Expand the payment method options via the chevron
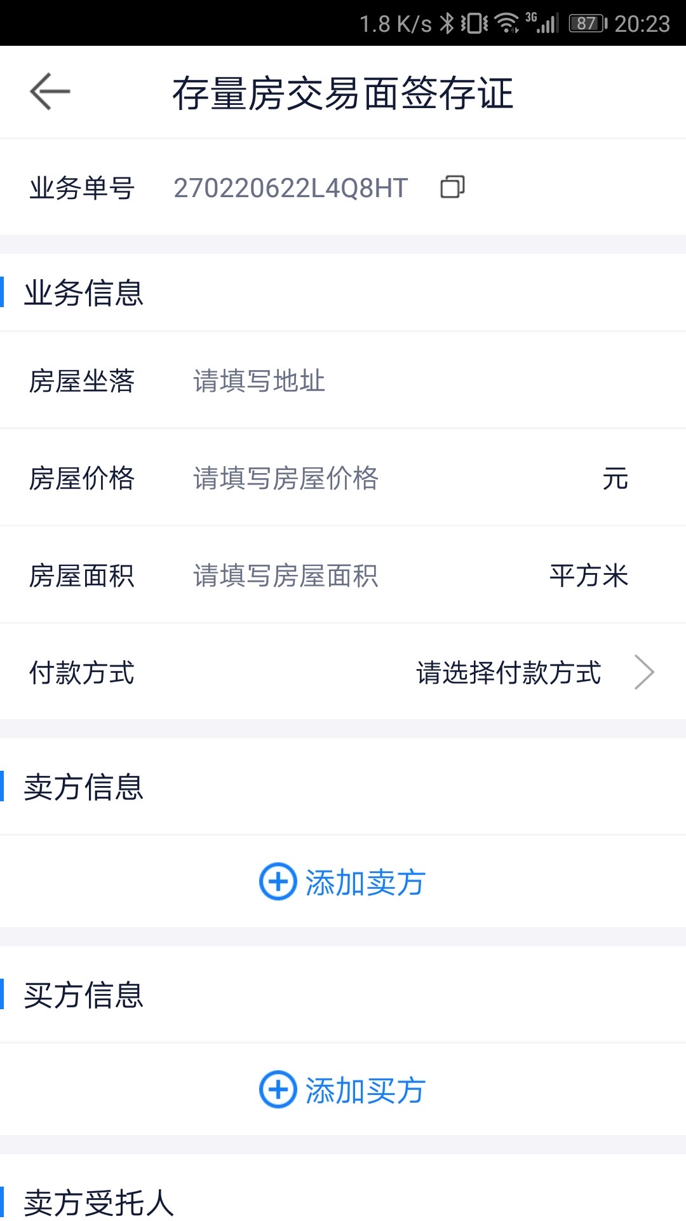The image size is (686, 1221). [x=645, y=672]
